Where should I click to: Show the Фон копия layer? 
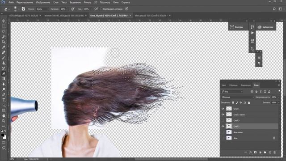click(x=223, y=132)
